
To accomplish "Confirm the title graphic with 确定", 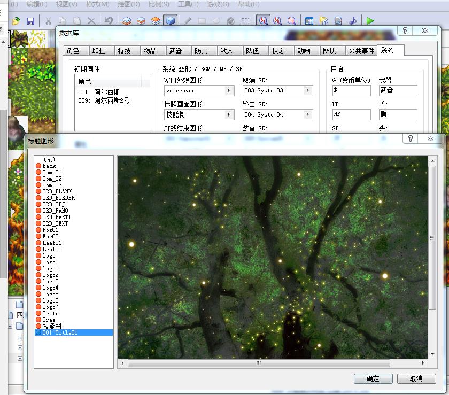I will click(373, 378).
